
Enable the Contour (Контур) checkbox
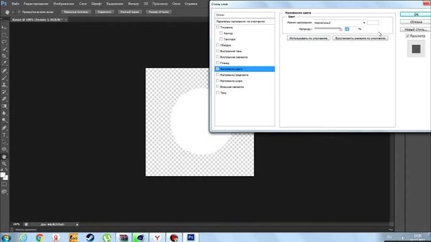click(x=221, y=33)
